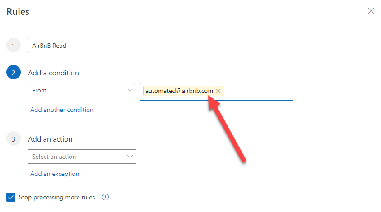Click the chevron on Select an action
The width and height of the screenshot is (381, 212).
coord(130,157)
